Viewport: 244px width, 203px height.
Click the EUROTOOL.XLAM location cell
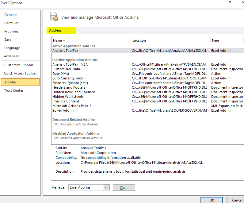pyautogui.click(x=169, y=78)
